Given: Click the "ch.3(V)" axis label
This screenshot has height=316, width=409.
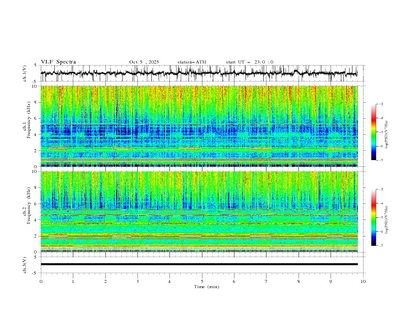Looking at the screenshot, I should coord(25,265).
